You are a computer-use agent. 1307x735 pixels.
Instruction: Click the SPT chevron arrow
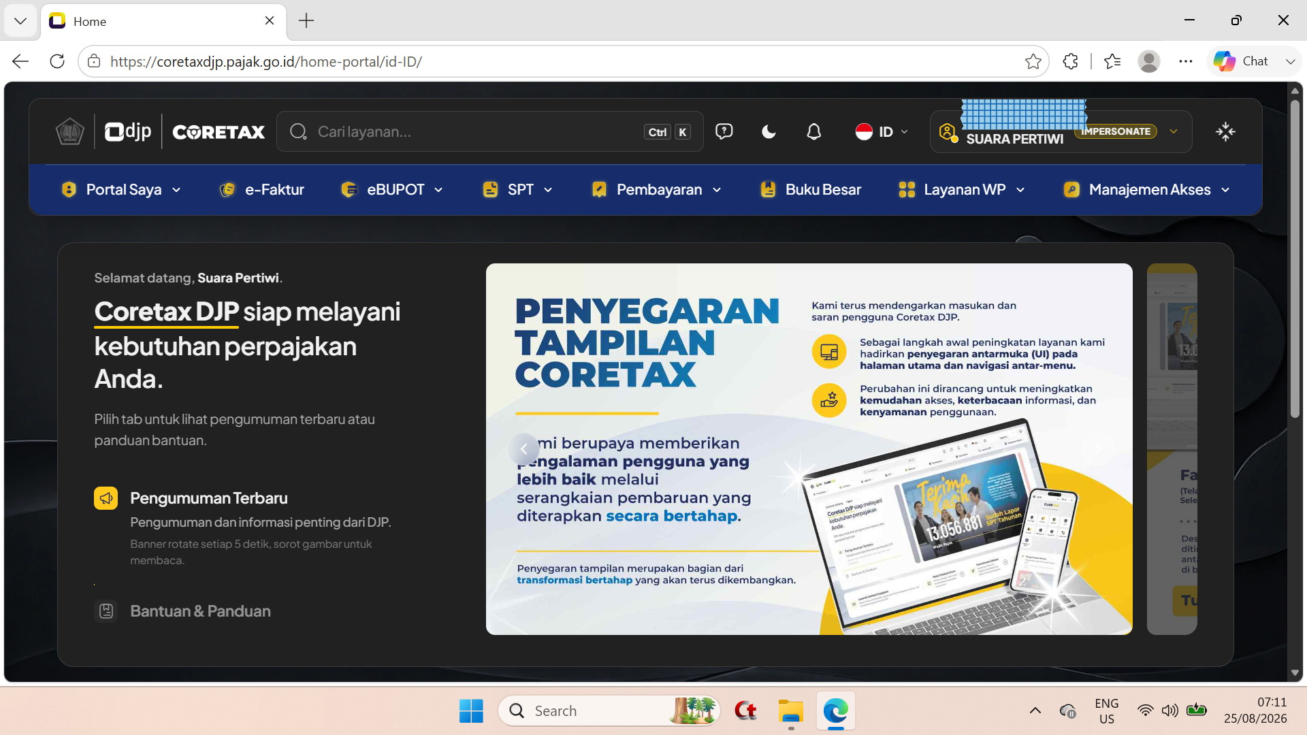click(548, 191)
